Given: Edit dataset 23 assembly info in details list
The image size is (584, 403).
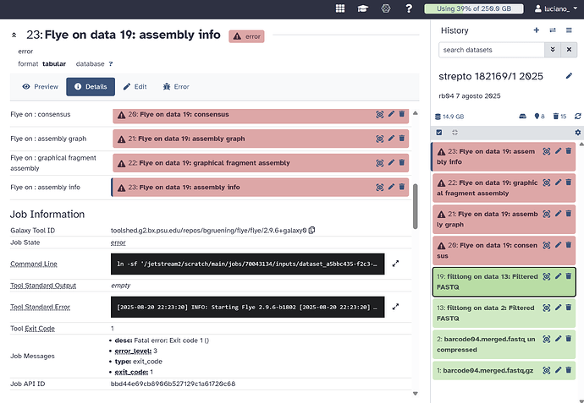Looking at the screenshot, I should 391,187.
